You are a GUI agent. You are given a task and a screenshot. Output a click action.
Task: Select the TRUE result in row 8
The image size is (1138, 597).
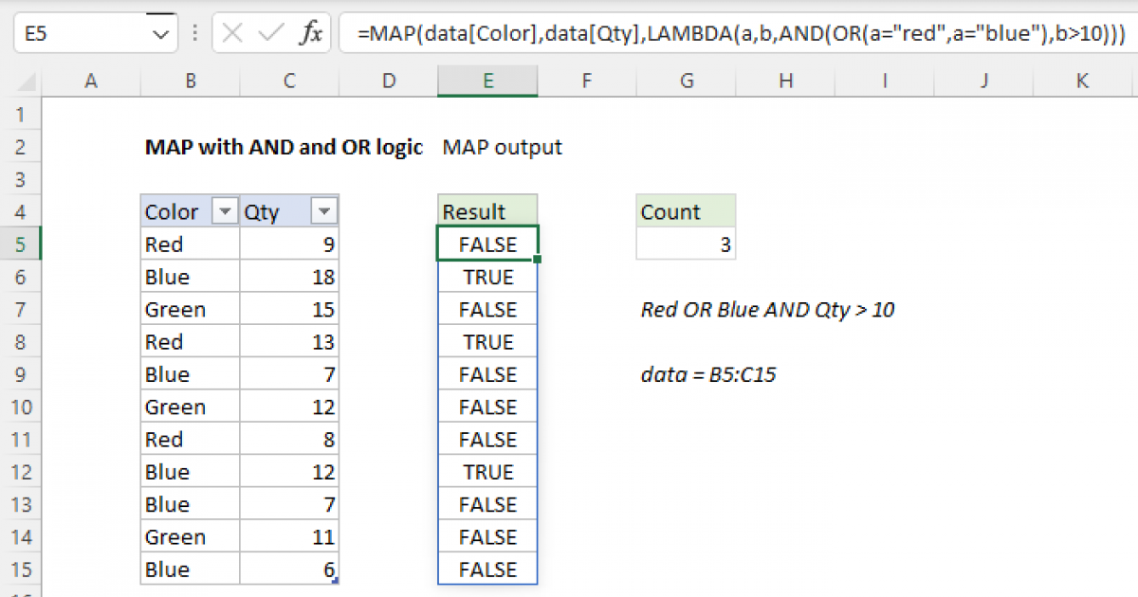click(x=487, y=342)
